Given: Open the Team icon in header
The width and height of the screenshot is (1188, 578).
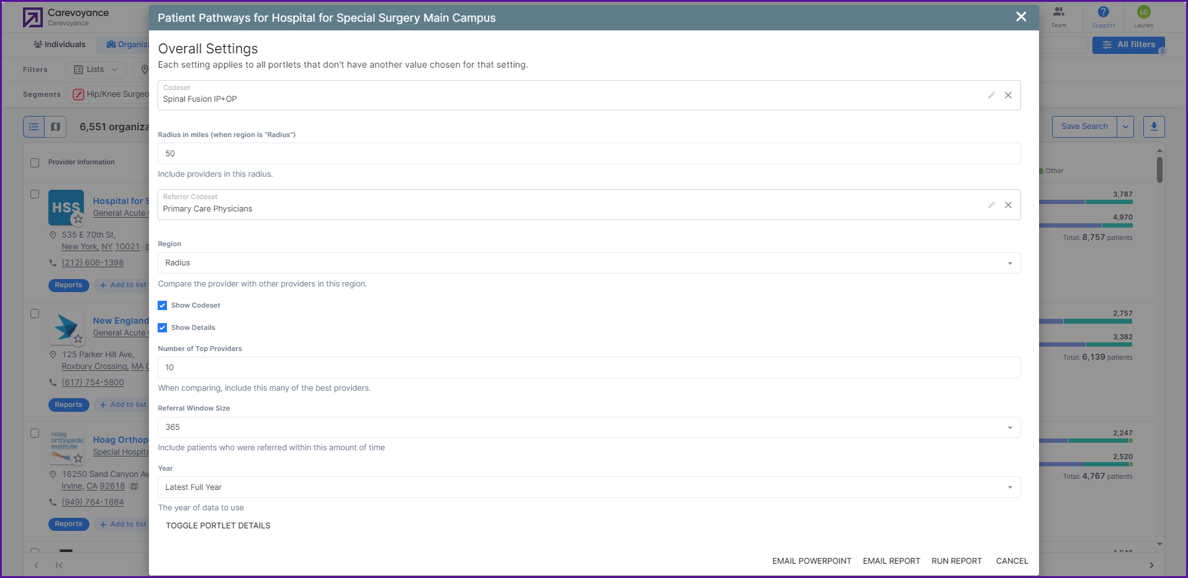Looking at the screenshot, I should (1059, 17).
